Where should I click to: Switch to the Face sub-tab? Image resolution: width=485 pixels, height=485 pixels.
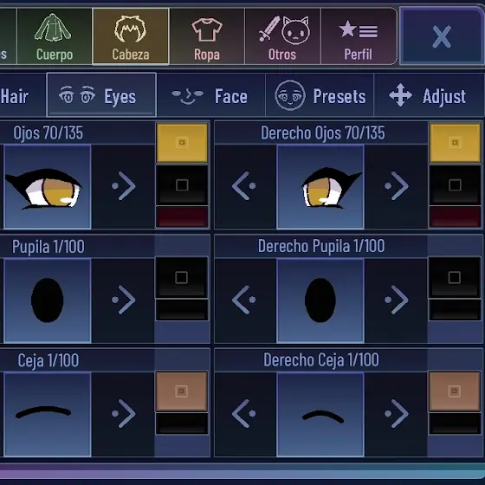(x=211, y=95)
